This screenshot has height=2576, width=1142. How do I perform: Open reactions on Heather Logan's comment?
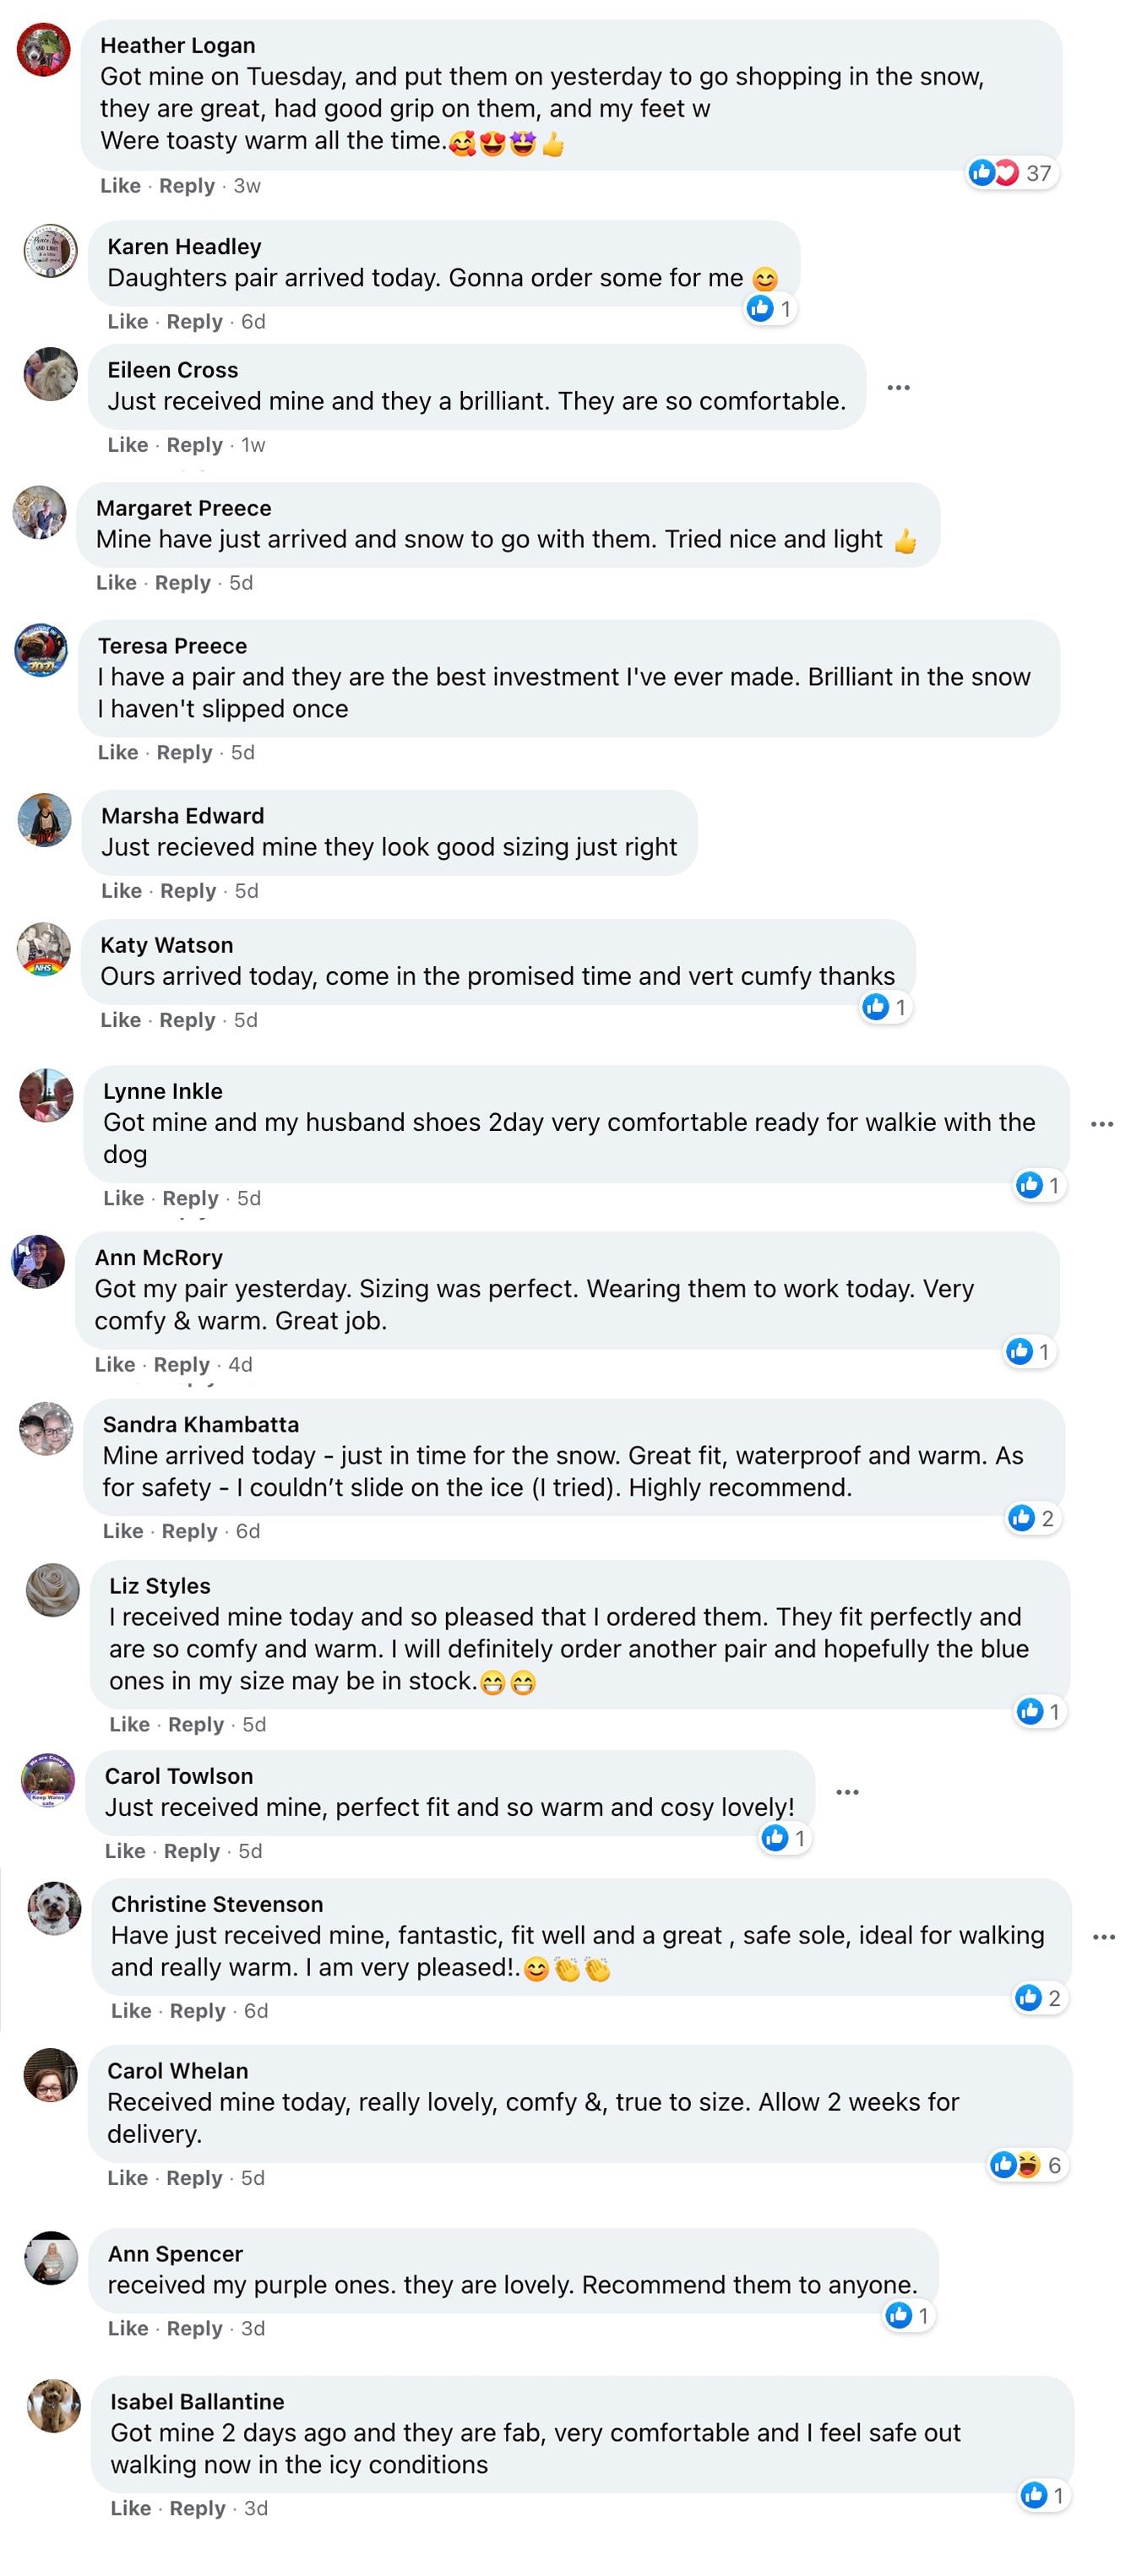click(1011, 173)
